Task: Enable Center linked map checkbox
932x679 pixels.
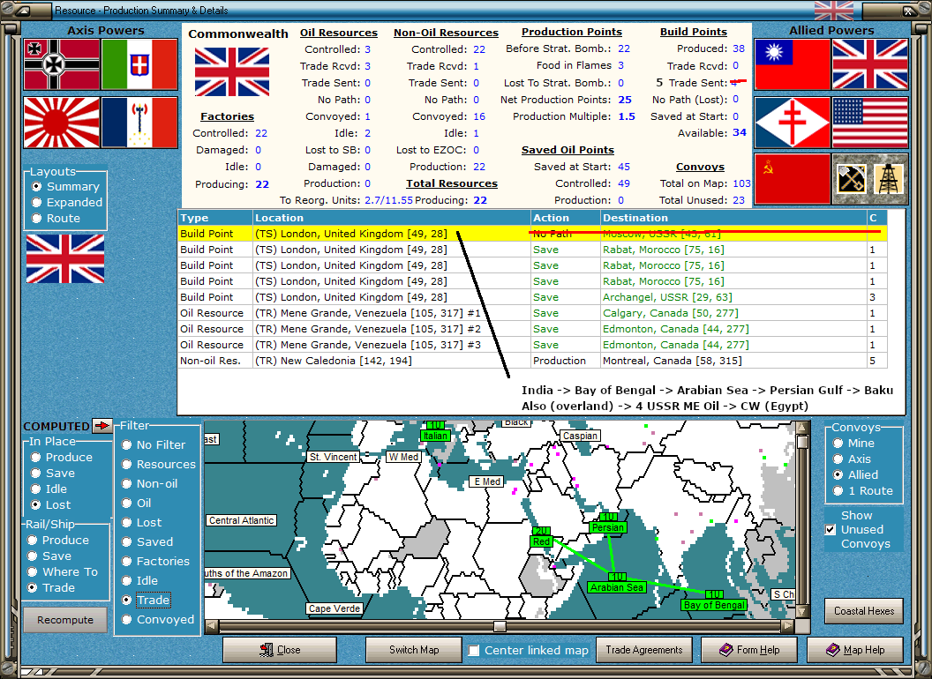Action: (474, 651)
